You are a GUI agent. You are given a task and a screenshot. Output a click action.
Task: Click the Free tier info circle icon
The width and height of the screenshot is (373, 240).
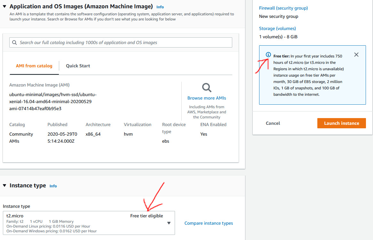[x=268, y=55]
